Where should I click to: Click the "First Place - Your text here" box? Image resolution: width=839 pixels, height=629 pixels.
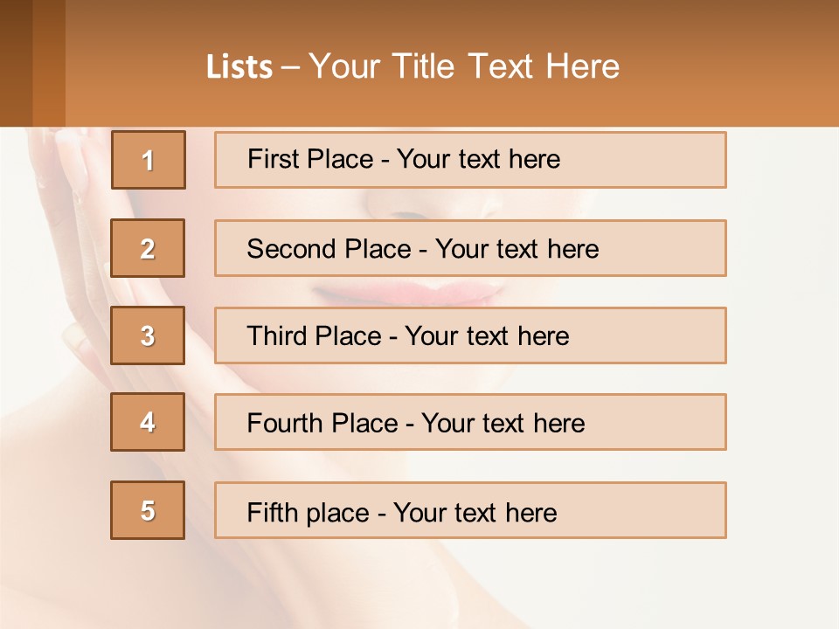470,160
